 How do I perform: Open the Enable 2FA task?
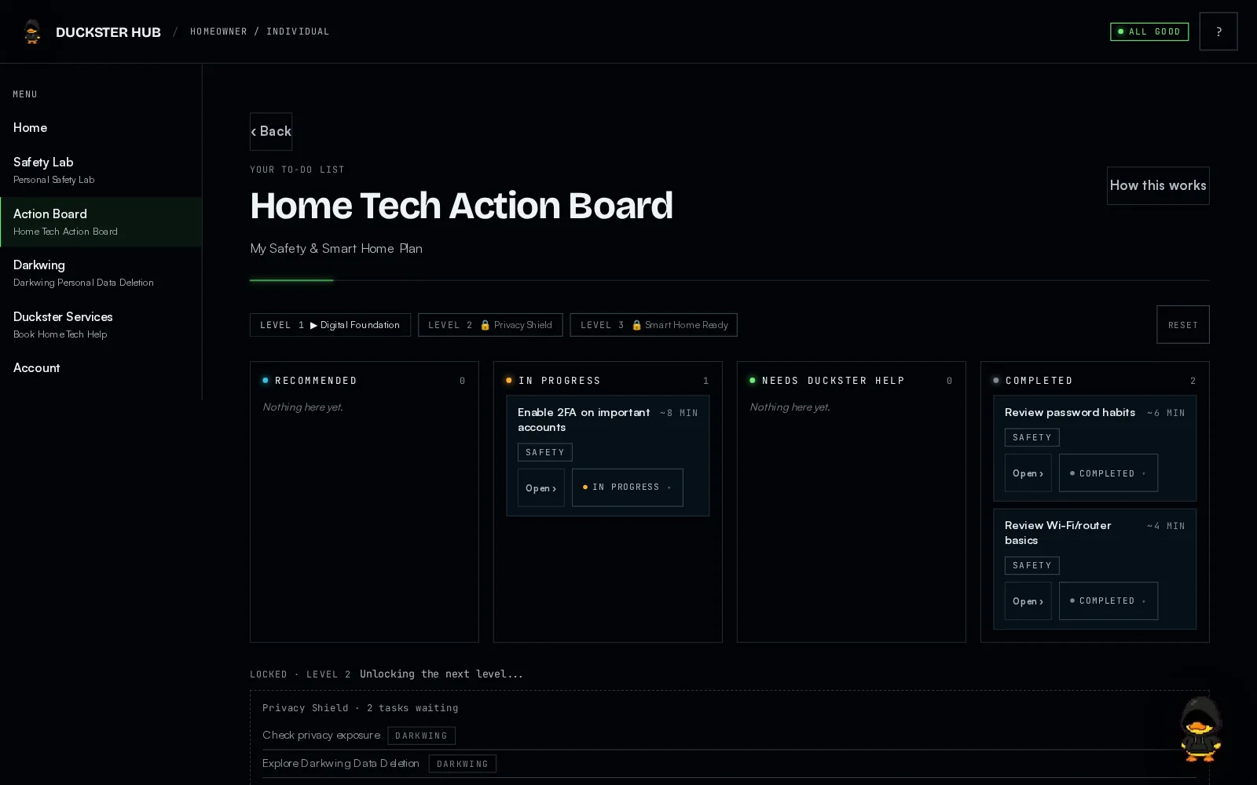coord(541,487)
